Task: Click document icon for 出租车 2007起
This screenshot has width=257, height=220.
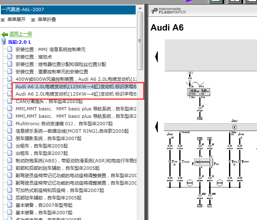Action: [x=10, y=153]
